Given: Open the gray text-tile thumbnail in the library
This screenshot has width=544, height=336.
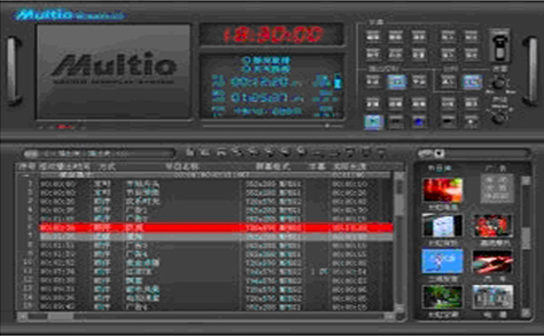Looking at the screenshot, I should point(496,188).
